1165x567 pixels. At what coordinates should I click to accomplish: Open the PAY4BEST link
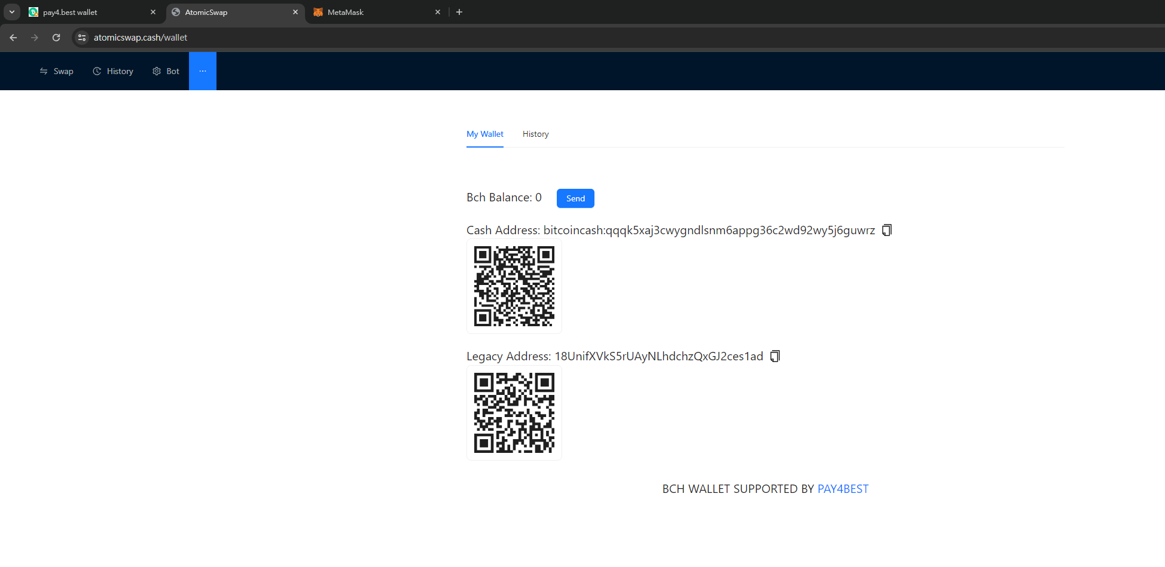843,489
